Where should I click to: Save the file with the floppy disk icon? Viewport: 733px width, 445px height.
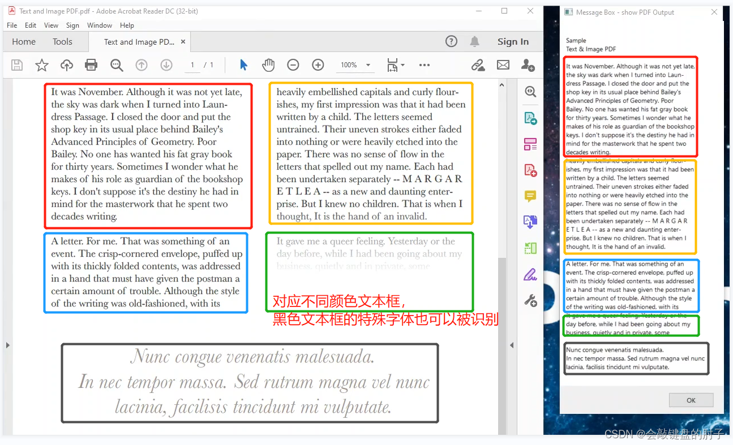[18, 65]
